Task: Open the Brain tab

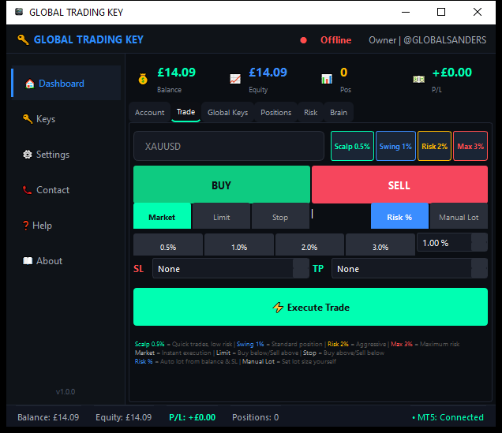Action: point(339,113)
